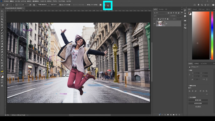Select the Eyedropper tool
The width and height of the screenshot is (215, 121).
point(2,27)
